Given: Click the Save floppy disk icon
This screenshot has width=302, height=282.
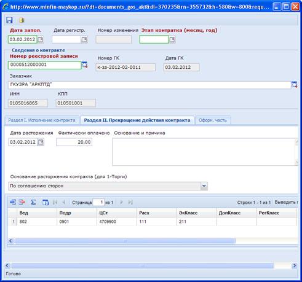Looking at the screenshot, I should (x=9, y=20).
